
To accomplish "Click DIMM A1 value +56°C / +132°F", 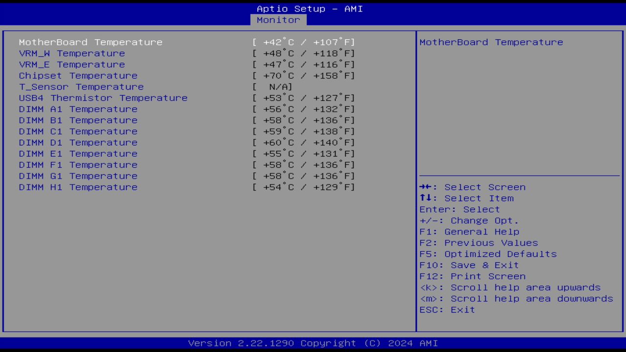I will pos(304,109).
